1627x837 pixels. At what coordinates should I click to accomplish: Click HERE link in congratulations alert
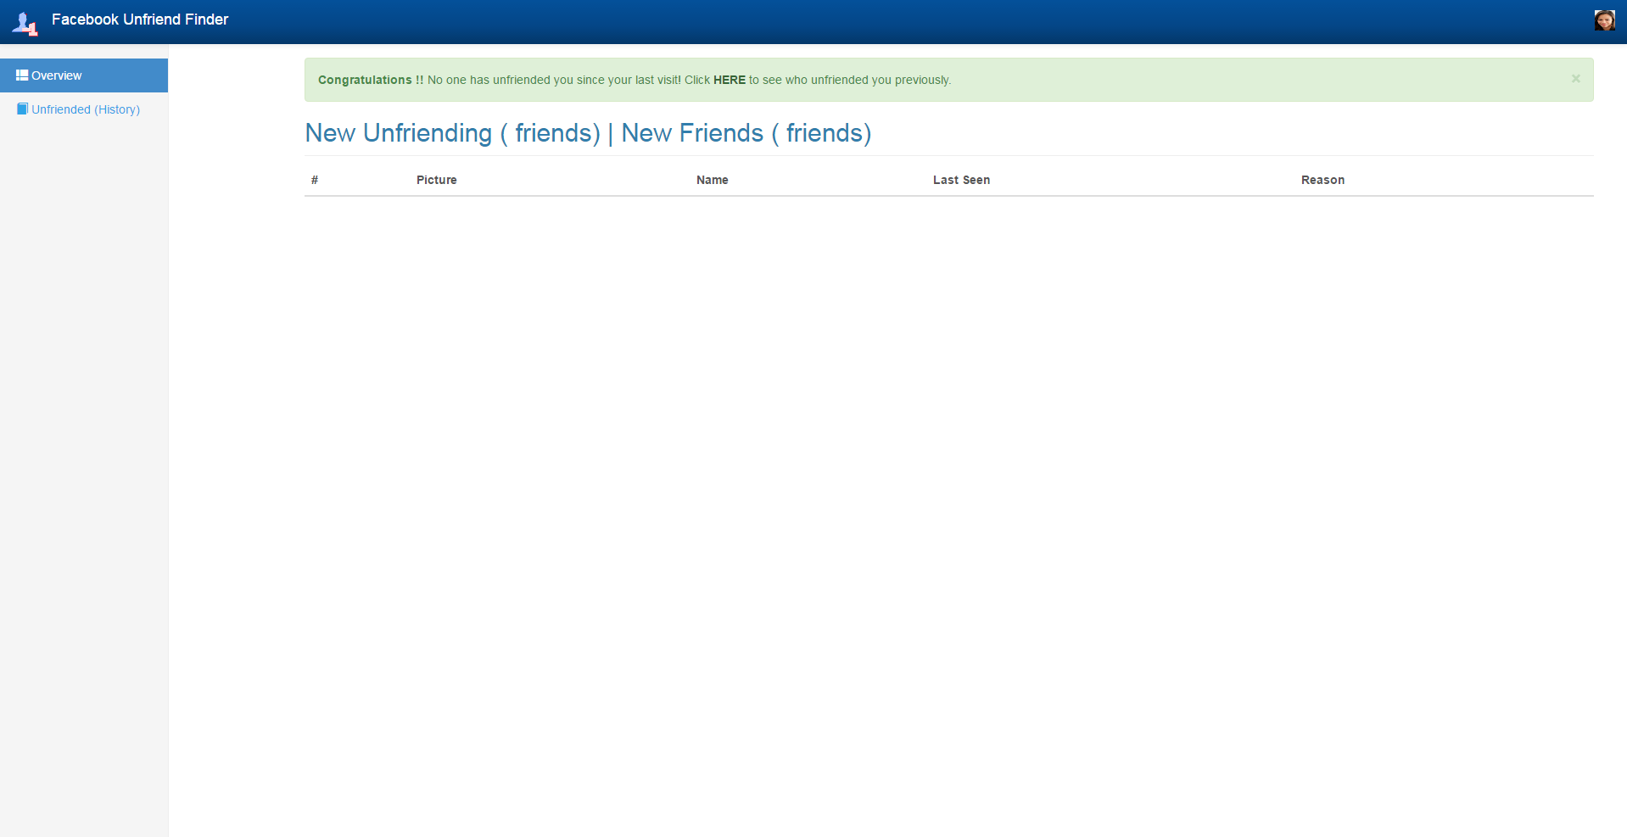click(730, 80)
